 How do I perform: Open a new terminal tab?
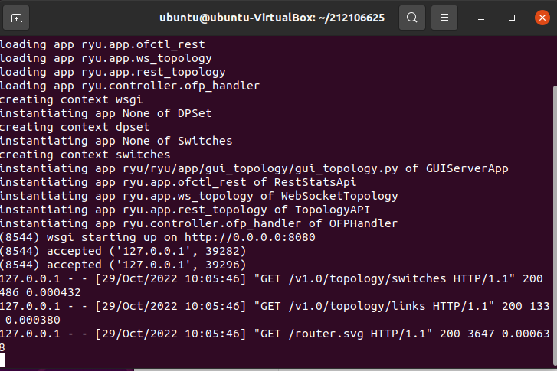[x=18, y=17]
